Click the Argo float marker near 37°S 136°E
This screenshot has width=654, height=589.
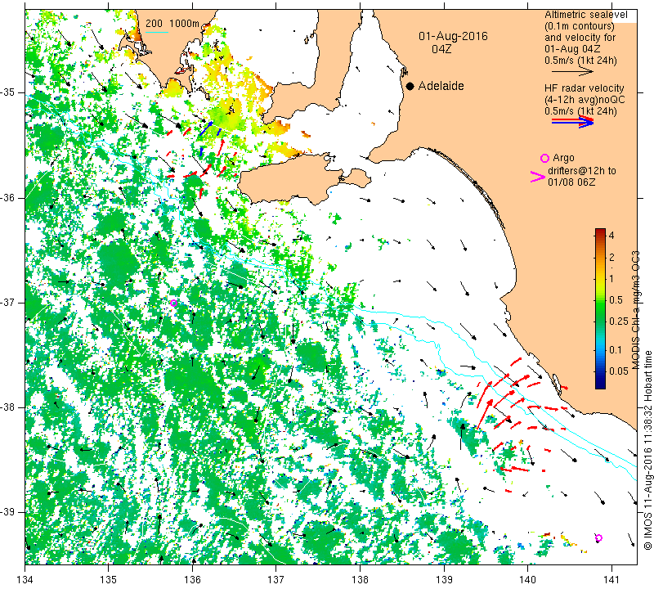point(173,303)
